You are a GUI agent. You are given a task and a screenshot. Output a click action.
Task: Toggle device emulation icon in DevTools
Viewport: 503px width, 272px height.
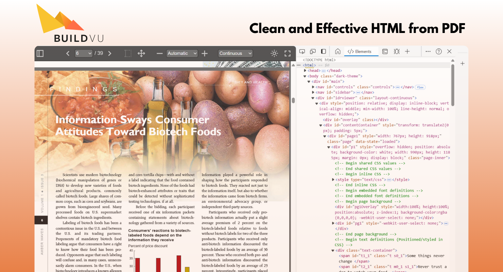tap(313, 51)
